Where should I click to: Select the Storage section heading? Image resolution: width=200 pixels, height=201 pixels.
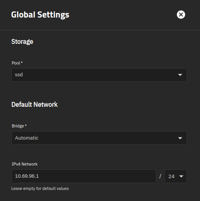click(22, 42)
